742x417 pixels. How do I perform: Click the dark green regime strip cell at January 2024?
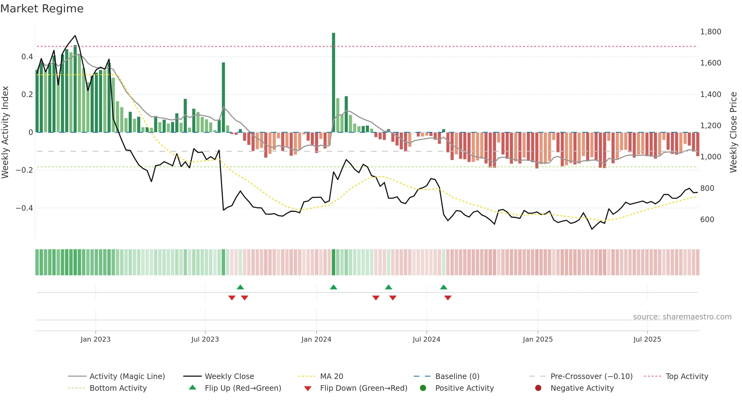(x=334, y=262)
